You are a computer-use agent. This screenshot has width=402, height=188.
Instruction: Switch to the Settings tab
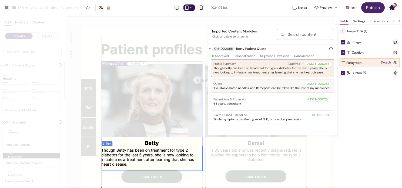pos(359,21)
